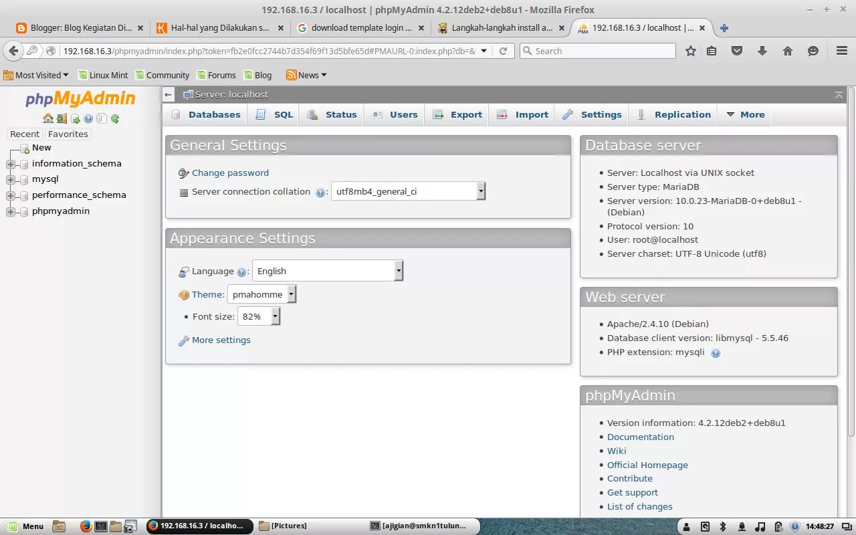Click help icon next to Language
Image resolution: width=856 pixels, height=535 pixels.
pos(241,272)
